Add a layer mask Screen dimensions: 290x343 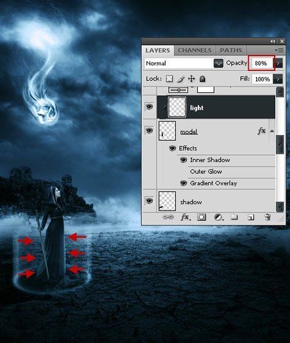click(x=202, y=217)
